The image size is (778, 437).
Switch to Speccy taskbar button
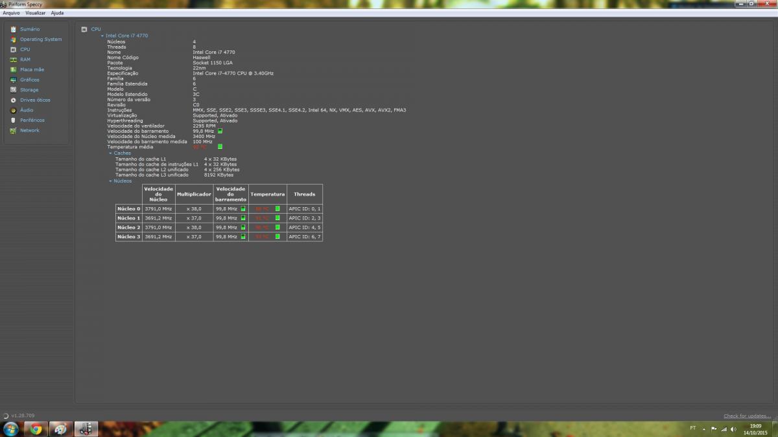[86, 429]
